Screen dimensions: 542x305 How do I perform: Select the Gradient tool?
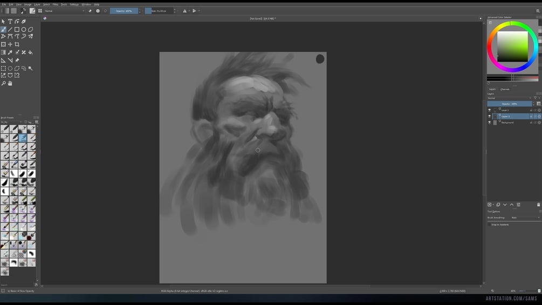3,52
